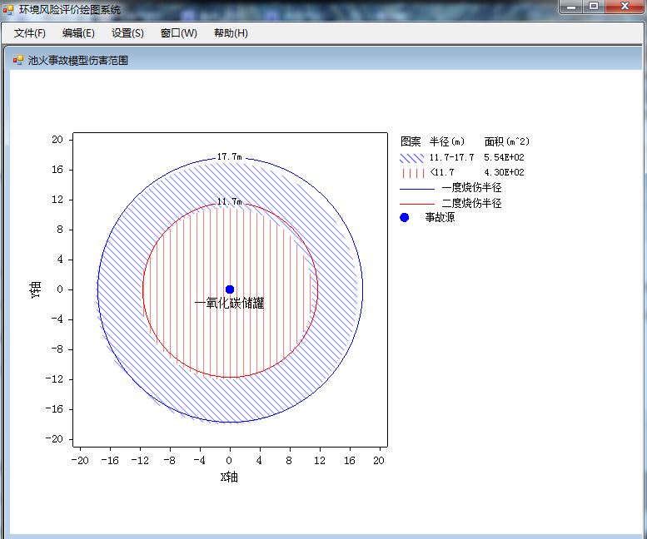Click the X轴 axis title

point(229,477)
